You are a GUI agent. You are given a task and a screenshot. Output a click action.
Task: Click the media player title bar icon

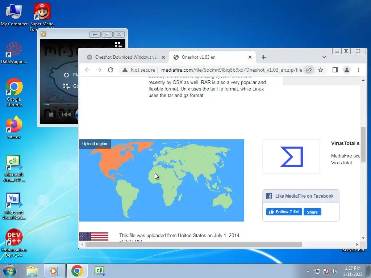point(43,34)
